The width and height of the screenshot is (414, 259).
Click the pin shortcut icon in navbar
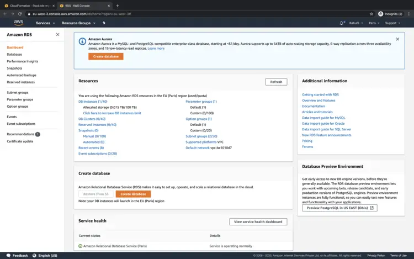point(104,23)
